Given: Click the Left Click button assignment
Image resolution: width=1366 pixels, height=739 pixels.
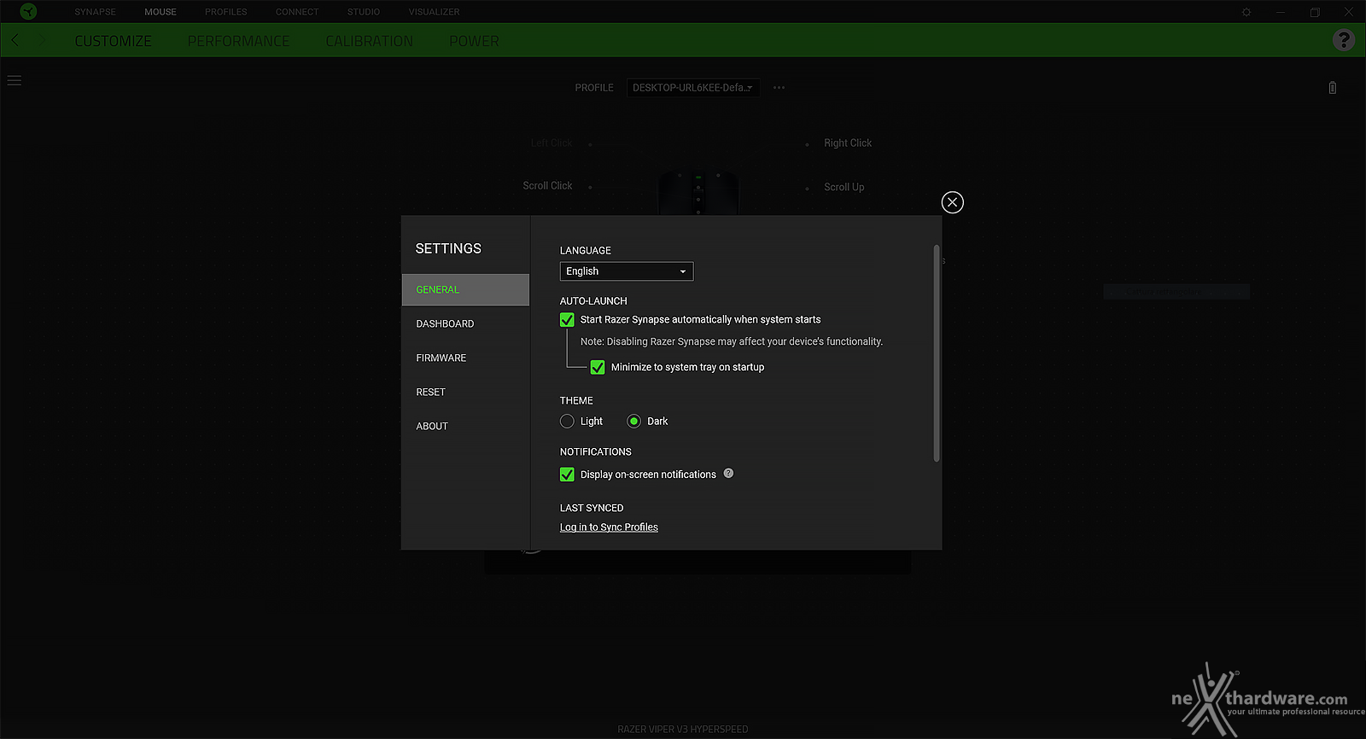Looking at the screenshot, I should [x=552, y=143].
